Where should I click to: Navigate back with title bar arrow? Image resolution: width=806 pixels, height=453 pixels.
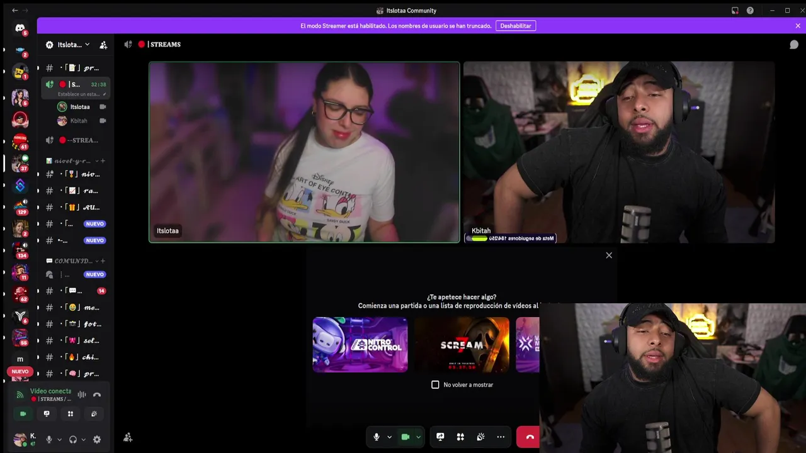[x=15, y=11]
